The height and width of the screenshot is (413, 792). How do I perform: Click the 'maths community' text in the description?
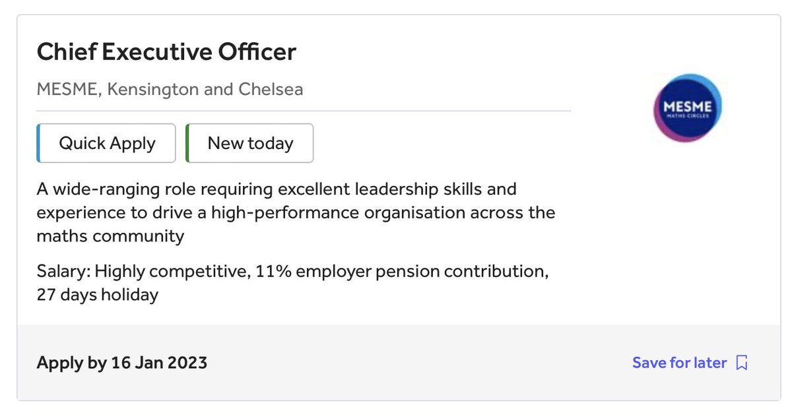[110, 236]
